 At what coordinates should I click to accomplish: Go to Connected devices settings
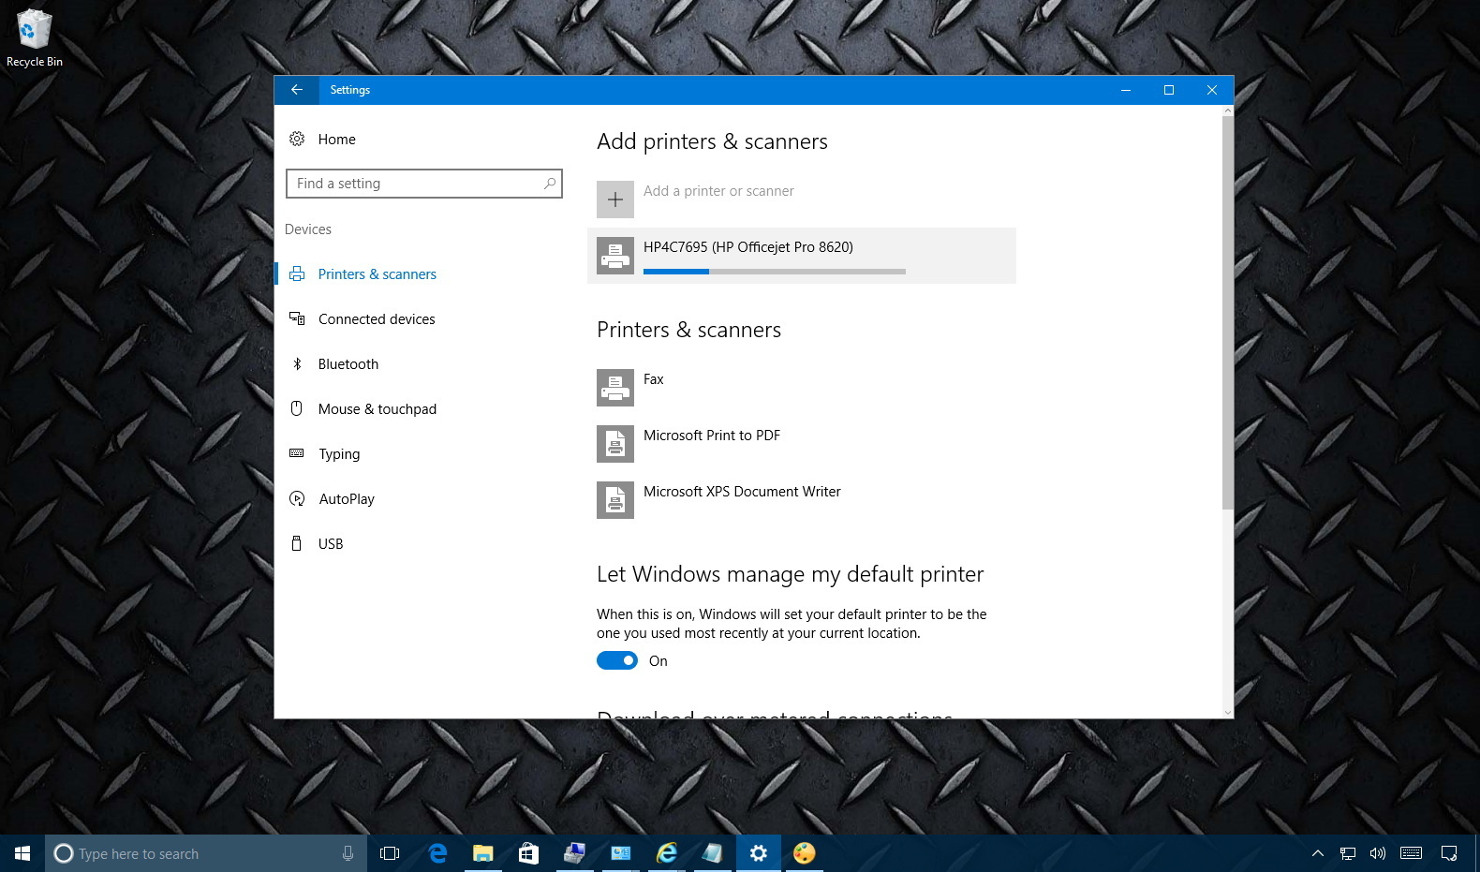pos(376,319)
